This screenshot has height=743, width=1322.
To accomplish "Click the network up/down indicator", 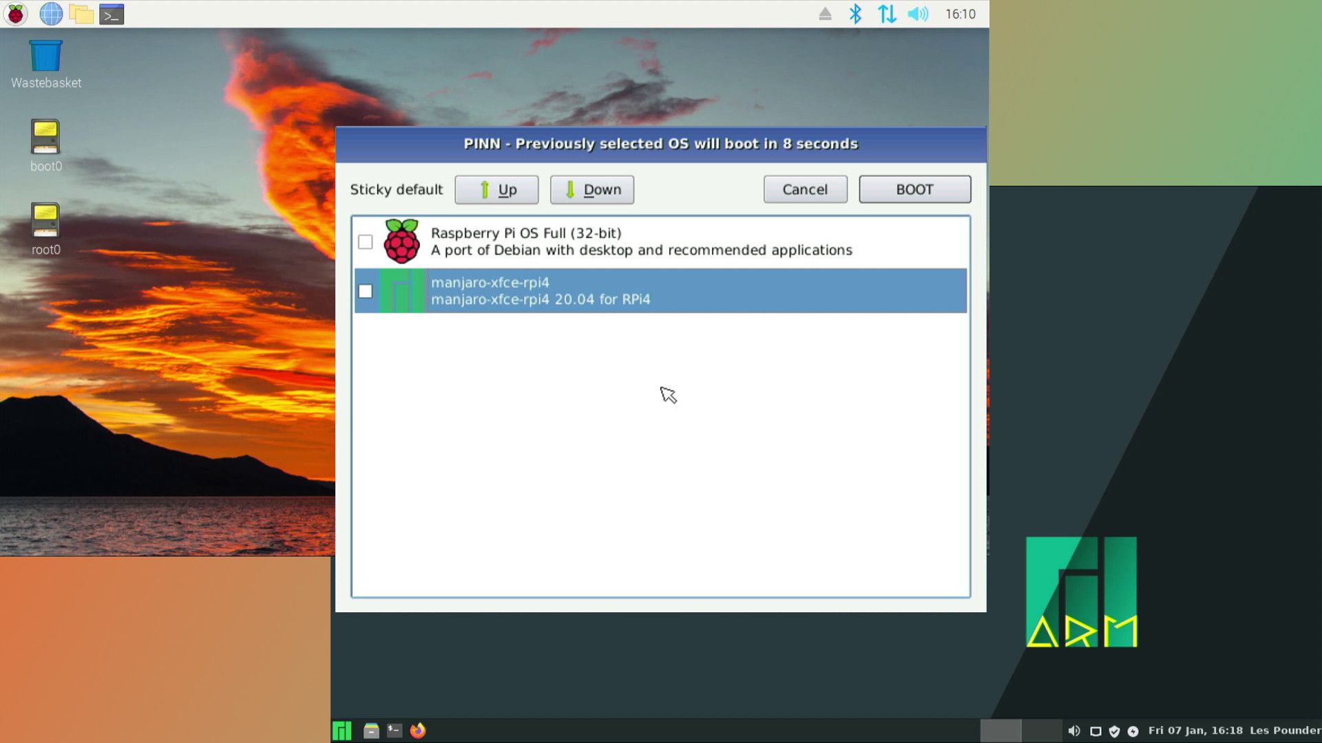I will click(888, 13).
